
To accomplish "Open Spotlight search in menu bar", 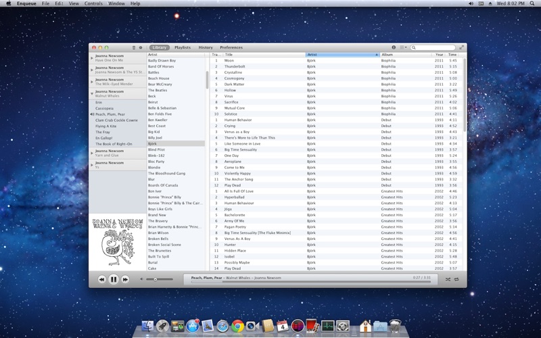I will pyautogui.click(x=533, y=3).
